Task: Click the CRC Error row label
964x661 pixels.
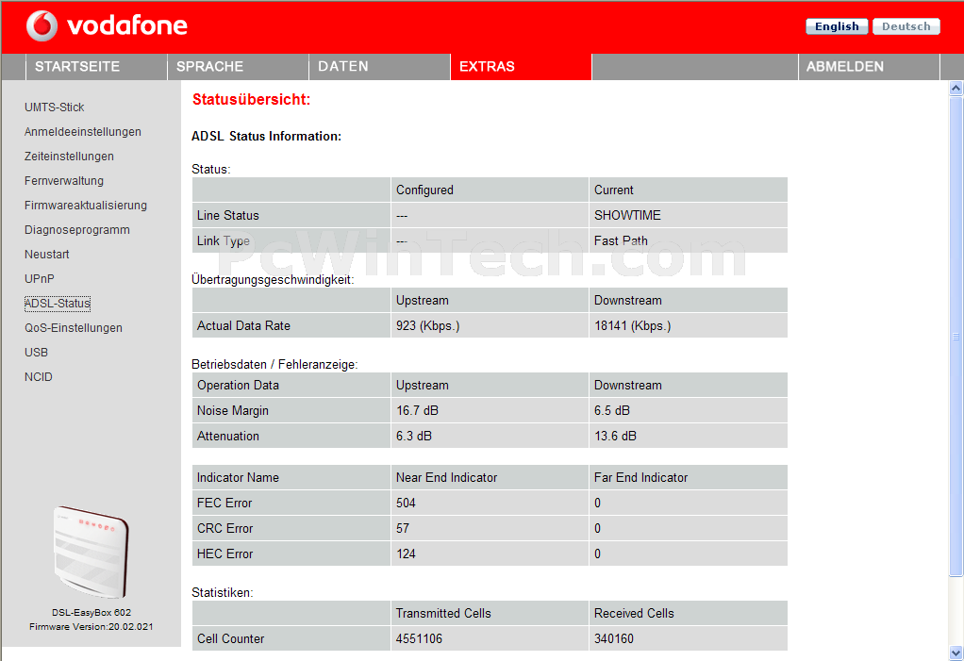Action: 225,528
